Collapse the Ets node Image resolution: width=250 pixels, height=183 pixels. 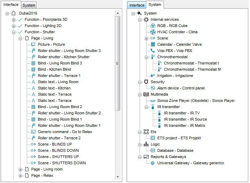[140, 132]
